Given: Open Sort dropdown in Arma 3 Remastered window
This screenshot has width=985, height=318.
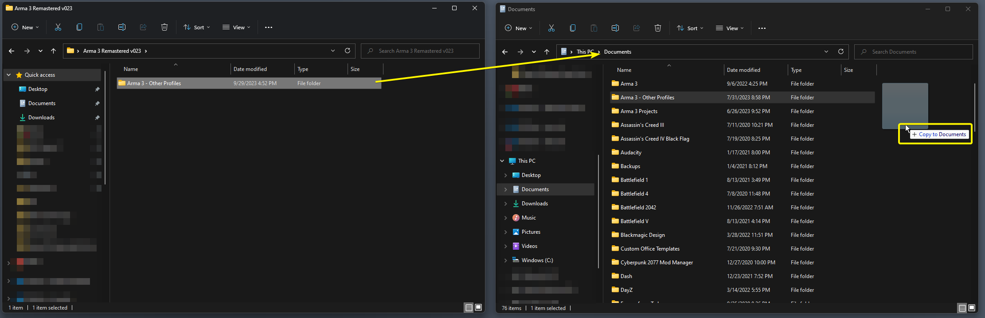Looking at the screenshot, I should click(197, 27).
